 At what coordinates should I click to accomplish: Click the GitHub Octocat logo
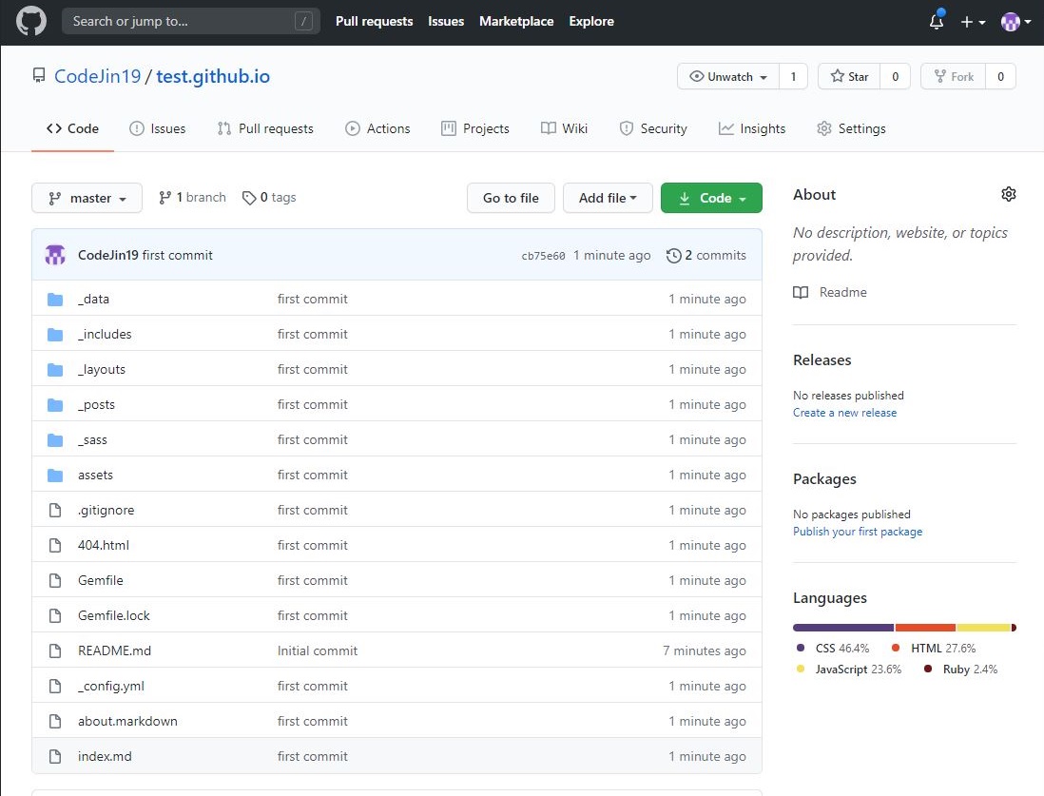(31, 21)
